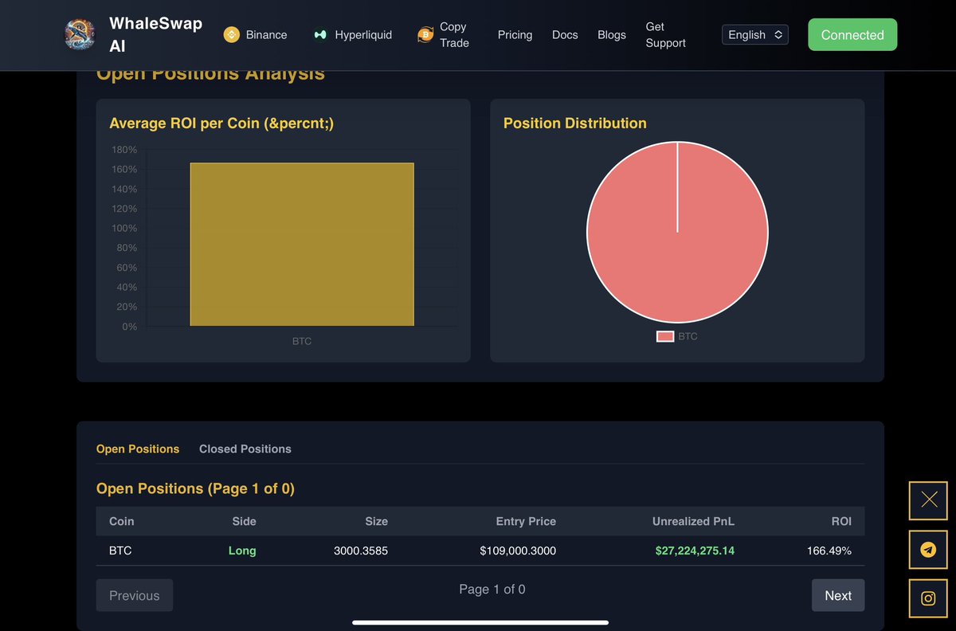Screen dimensions: 956x631
Task: Click the Average ROI per Coin heading
Action: pos(221,123)
